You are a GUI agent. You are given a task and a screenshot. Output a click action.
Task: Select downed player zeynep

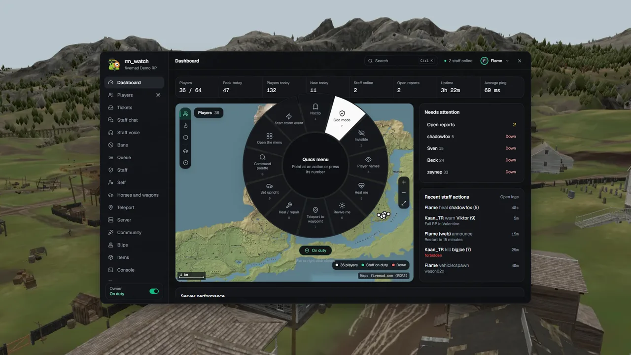[x=471, y=172]
